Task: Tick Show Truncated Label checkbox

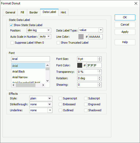Action: 58,43
